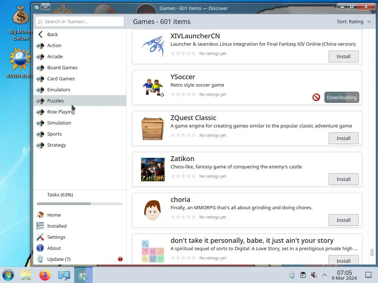Image resolution: width=378 pixels, height=283 pixels.
Task: Click the Installed list icon
Action: (x=40, y=226)
